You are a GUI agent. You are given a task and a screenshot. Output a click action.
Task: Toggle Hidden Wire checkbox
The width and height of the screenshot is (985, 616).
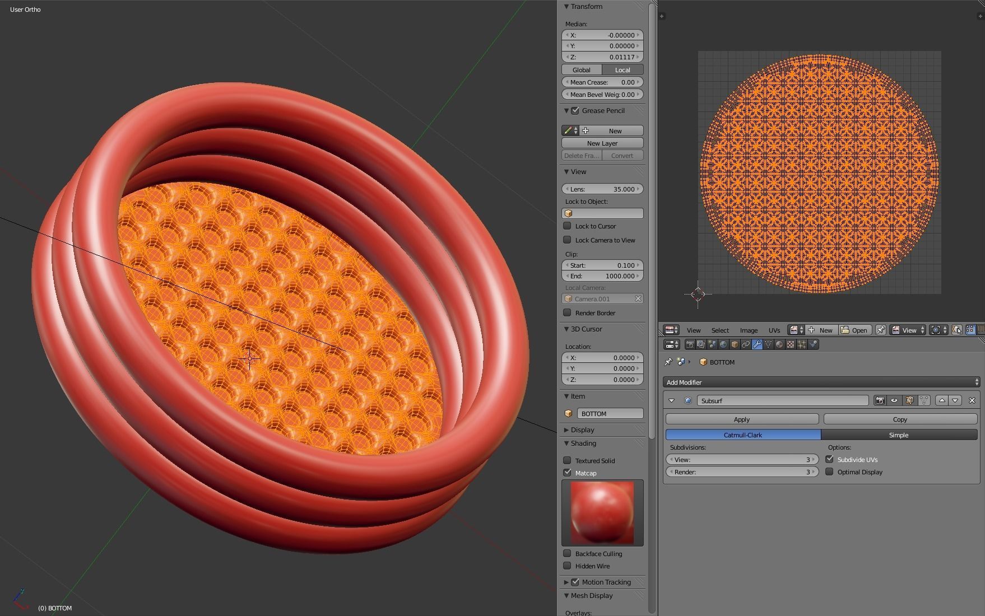point(567,566)
